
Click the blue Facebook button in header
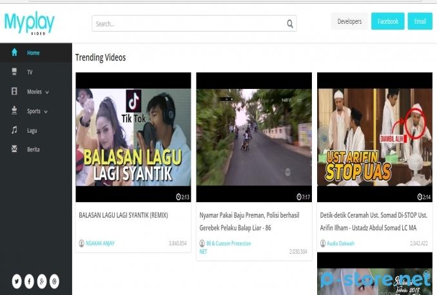click(x=387, y=21)
